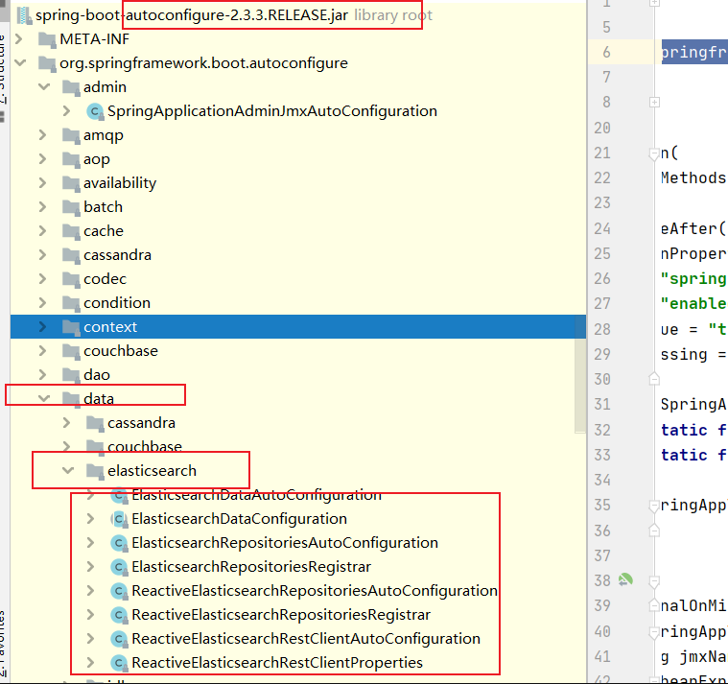
Task: Expand the ElasticsearchDataConfiguration class node
Action: (90, 519)
